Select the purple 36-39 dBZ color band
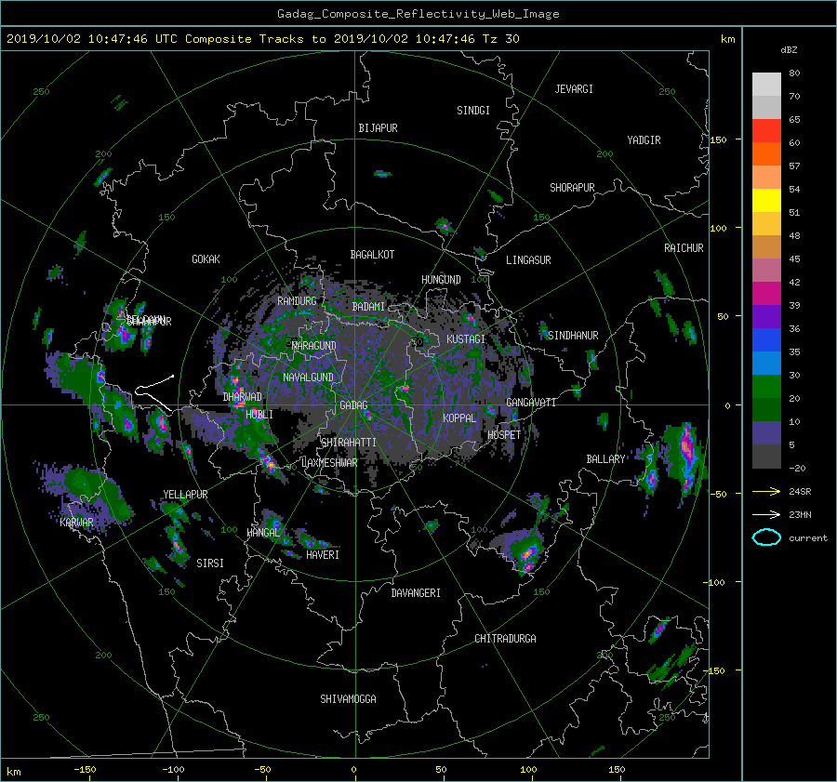This screenshot has height=782, width=837. [x=766, y=316]
